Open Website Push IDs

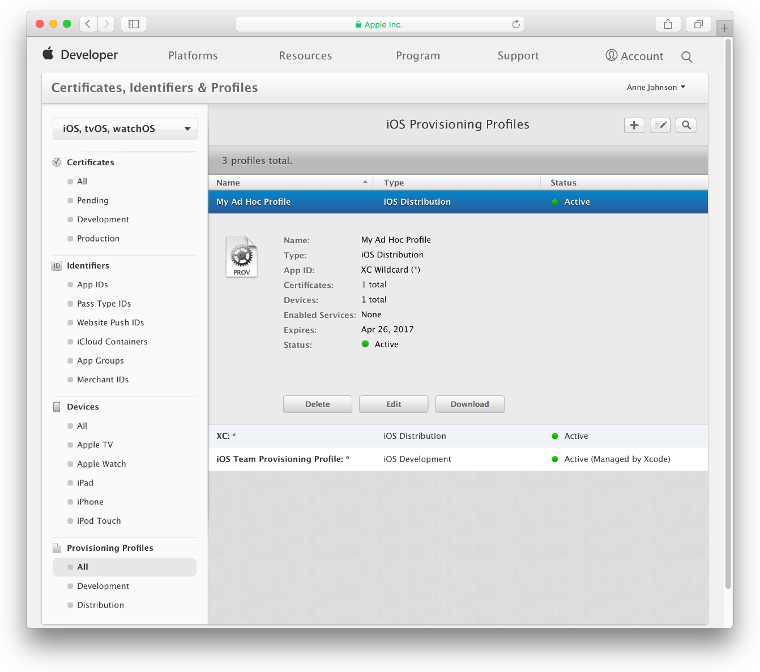click(x=110, y=322)
